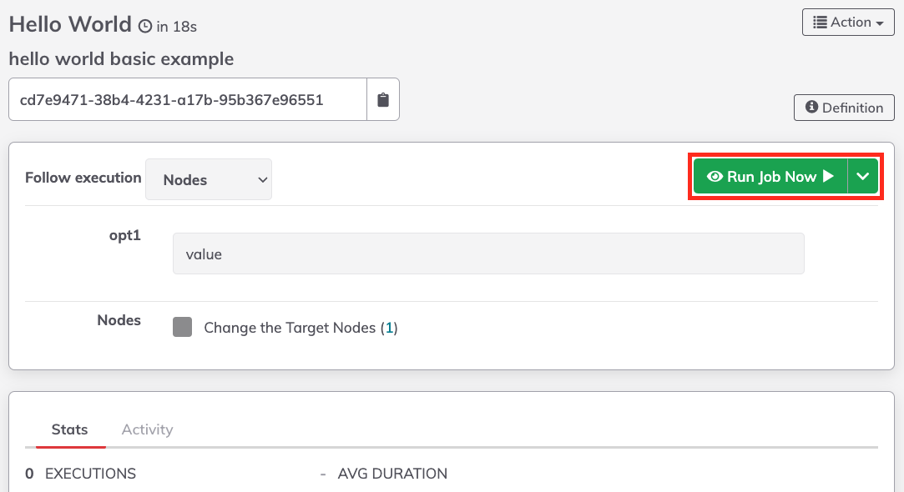Screen dimensions: 904x492
Task: Click the eye icon on Run Job Now
Action: (x=715, y=176)
